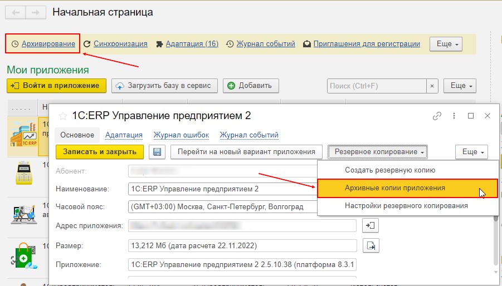Switch to Журнал событий tab in dialog
This screenshot has width=502, height=286.
[x=248, y=135]
